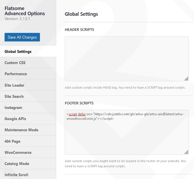The image size is (194, 179).
Task: Click the FOOTER SCRIPTS label
Action: pyautogui.click(x=79, y=103)
